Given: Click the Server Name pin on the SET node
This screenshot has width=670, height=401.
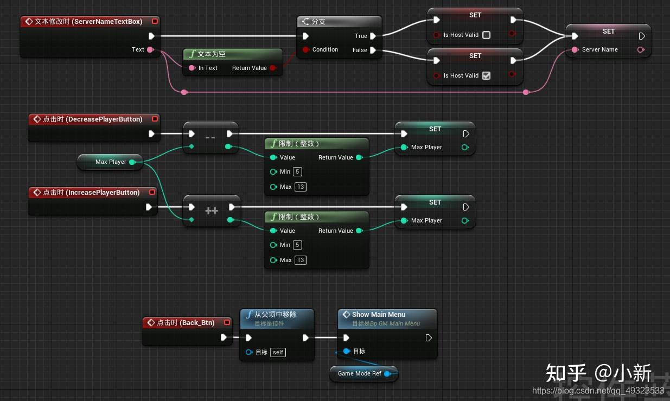Looking at the screenshot, I should (575, 49).
